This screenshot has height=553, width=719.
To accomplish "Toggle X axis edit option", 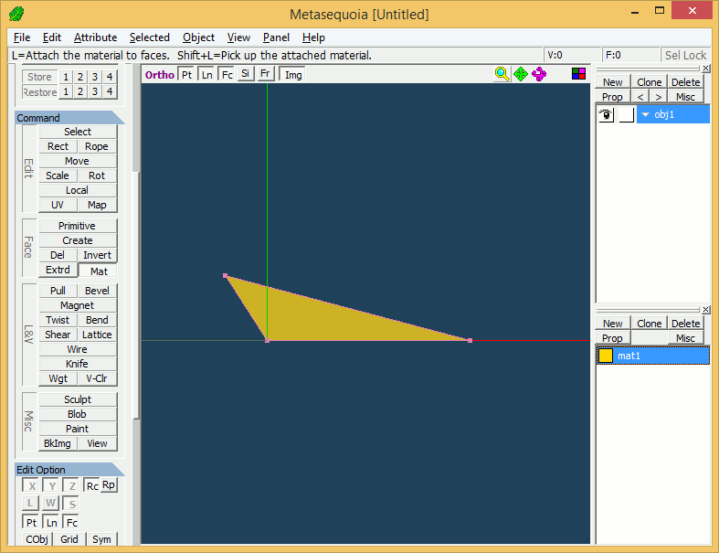I will [31, 485].
